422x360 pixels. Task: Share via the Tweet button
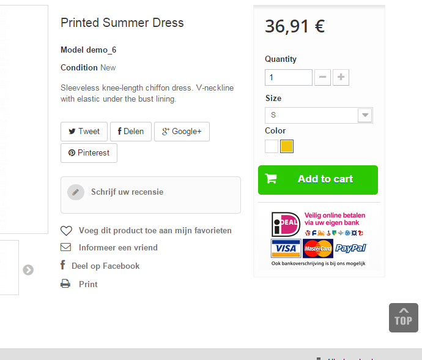tap(84, 132)
